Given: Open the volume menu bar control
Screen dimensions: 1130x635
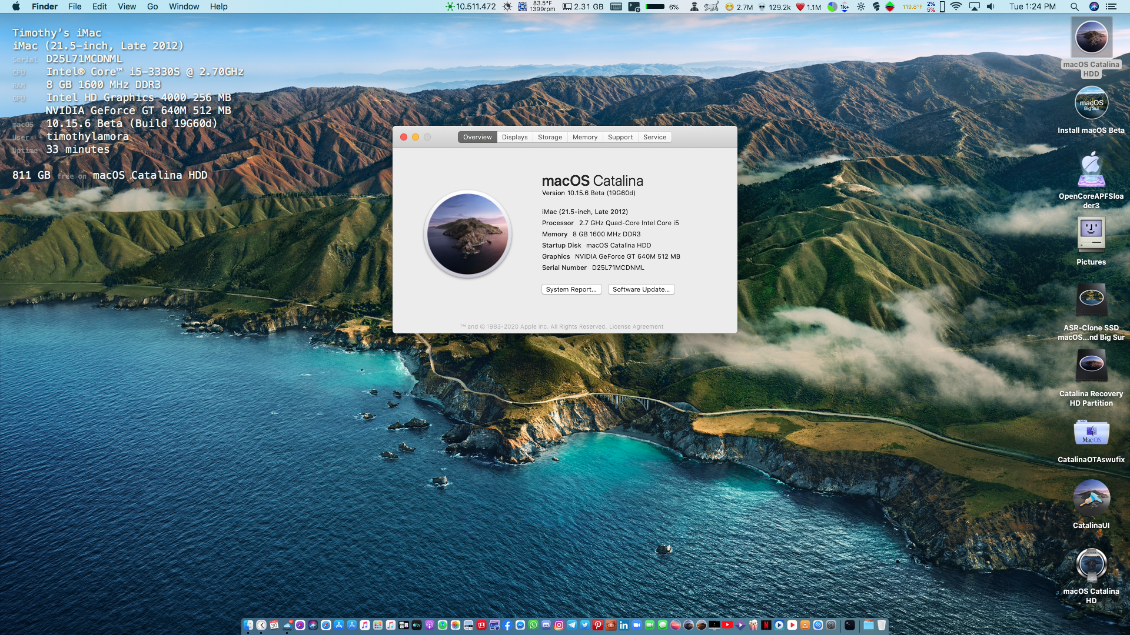Looking at the screenshot, I should [x=991, y=6].
